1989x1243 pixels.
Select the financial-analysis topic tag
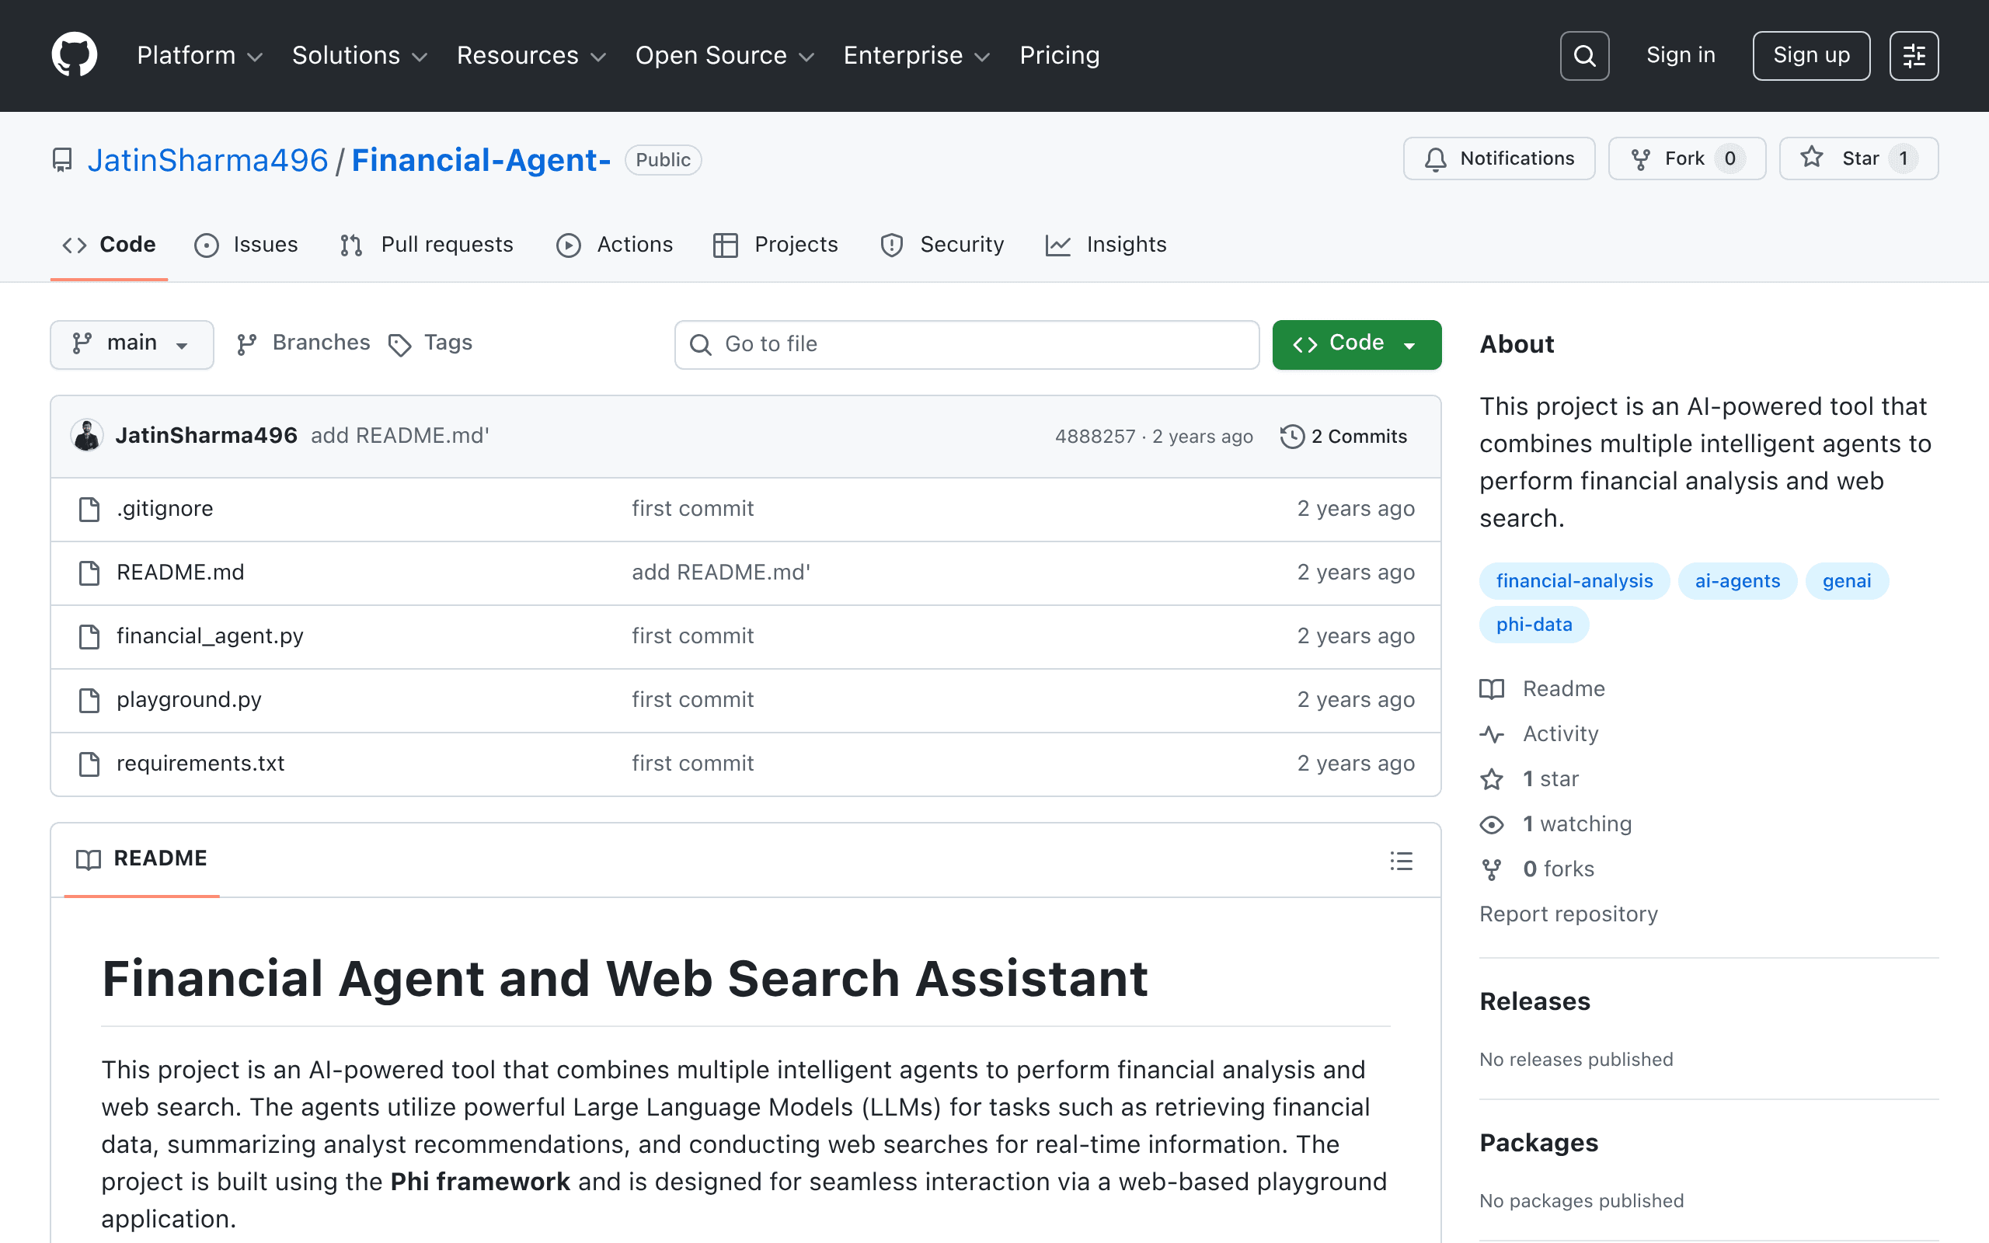pos(1574,581)
